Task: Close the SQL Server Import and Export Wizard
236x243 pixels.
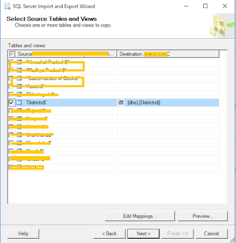Action: tap(224, 6)
